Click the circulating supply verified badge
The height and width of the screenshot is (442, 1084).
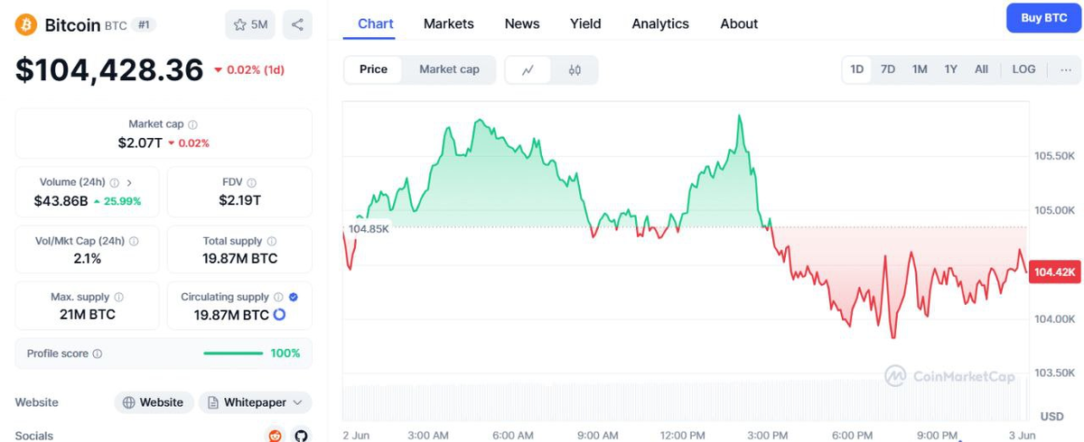coord(294,297)
